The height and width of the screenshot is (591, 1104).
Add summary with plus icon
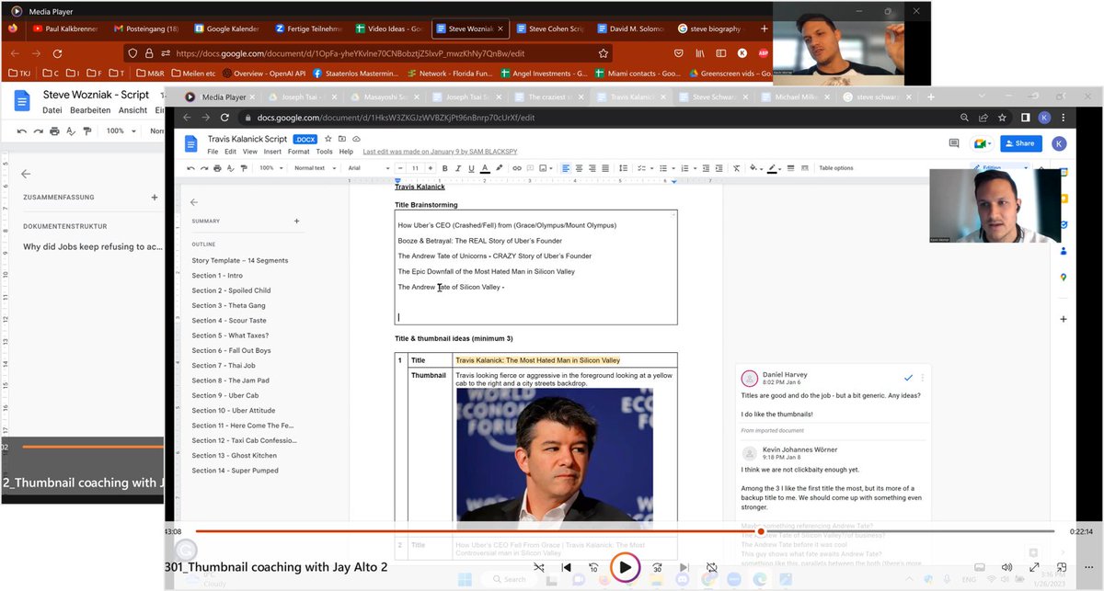click(x=296, y=221)
